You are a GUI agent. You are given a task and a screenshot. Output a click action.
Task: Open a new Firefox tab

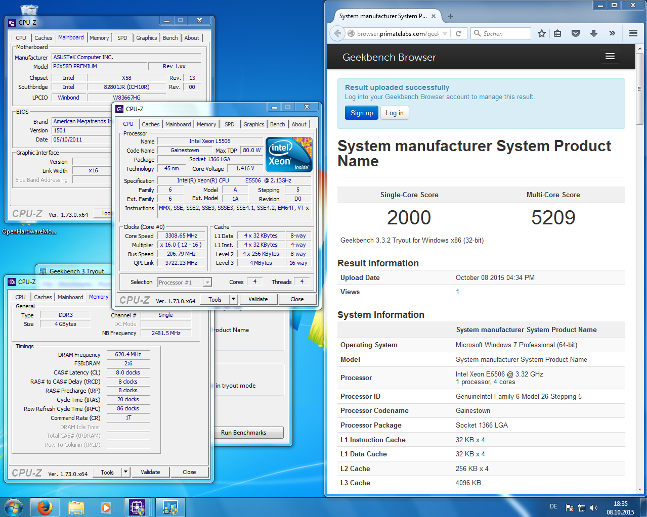(x=450, y=16)
